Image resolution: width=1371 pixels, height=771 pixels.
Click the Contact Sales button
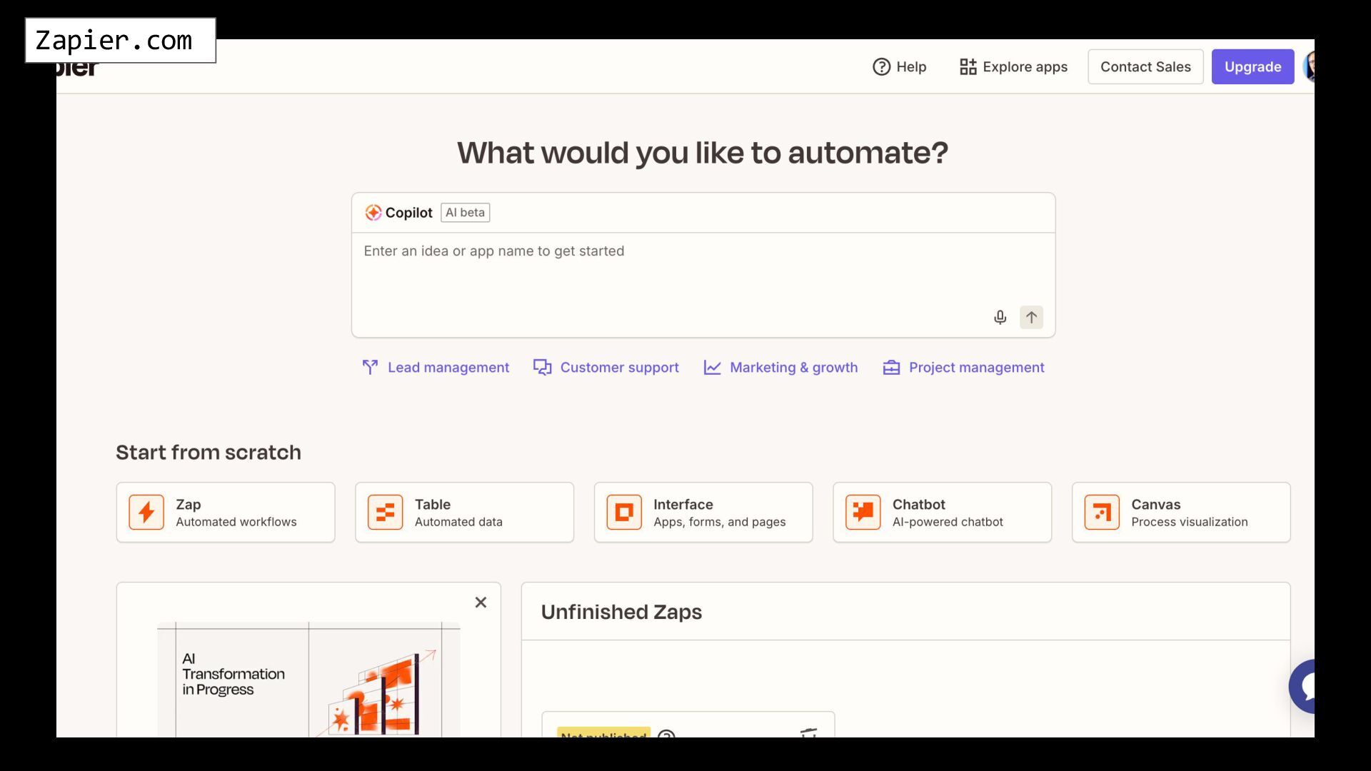click(1145, 66)
